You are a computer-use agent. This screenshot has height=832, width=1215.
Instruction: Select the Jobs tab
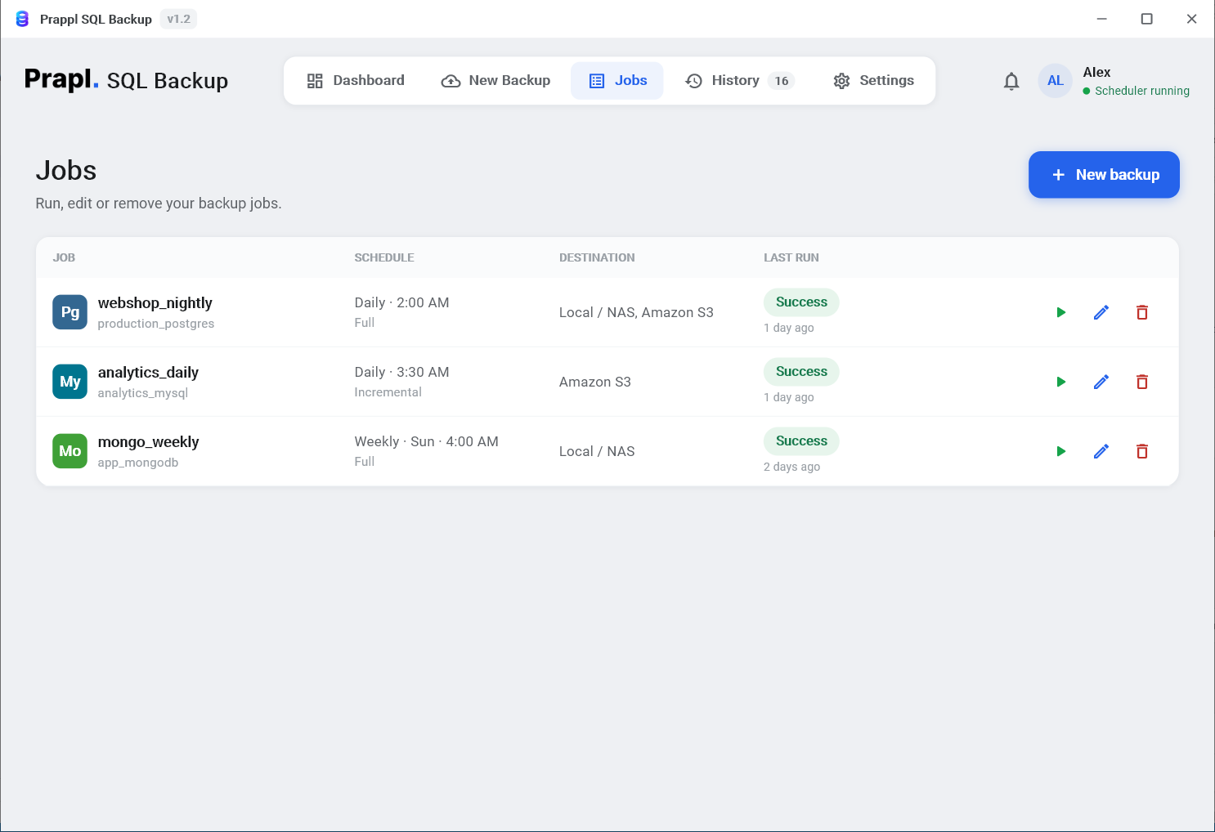click(x=617, y=80)
